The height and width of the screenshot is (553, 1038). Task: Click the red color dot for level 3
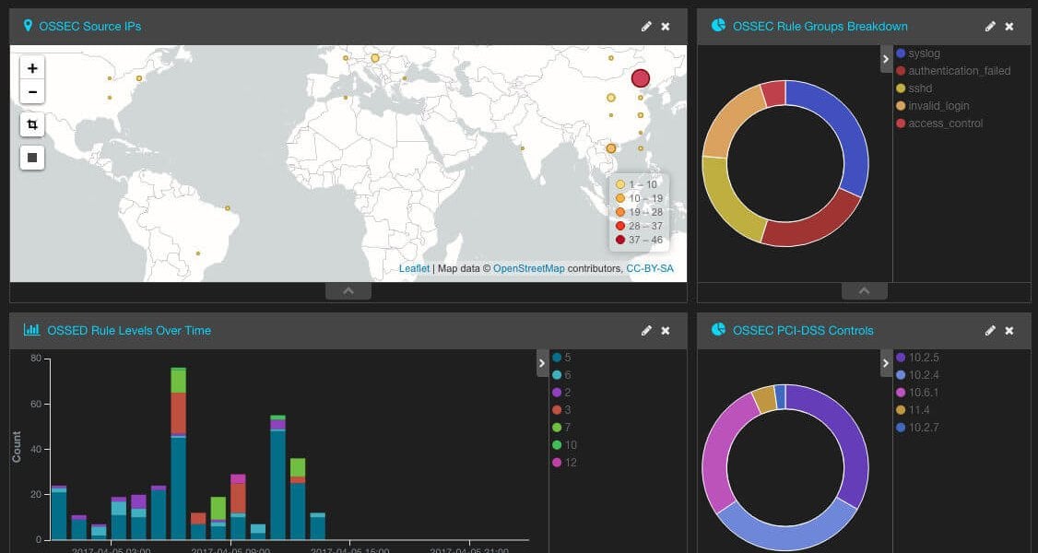[557, 410]
